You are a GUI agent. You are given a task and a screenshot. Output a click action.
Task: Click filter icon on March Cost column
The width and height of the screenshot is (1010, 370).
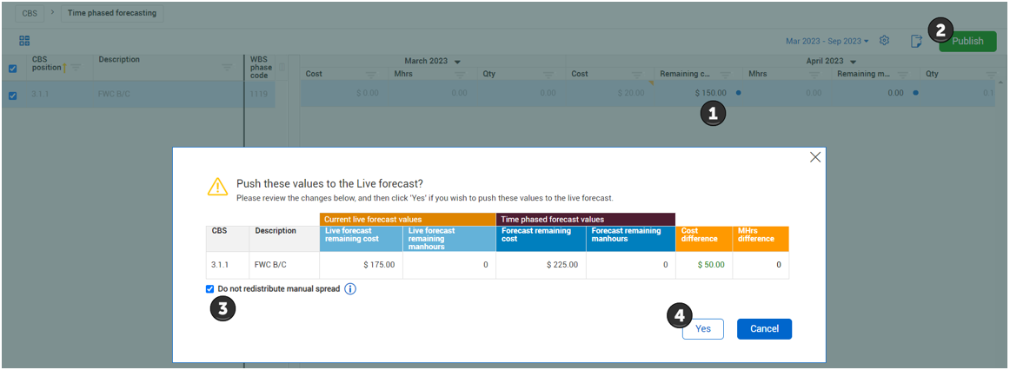pyautogui.click(x=370, y=75)
